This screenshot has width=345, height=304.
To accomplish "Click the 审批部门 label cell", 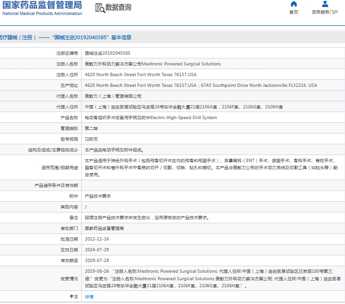I will pos(69,228).
